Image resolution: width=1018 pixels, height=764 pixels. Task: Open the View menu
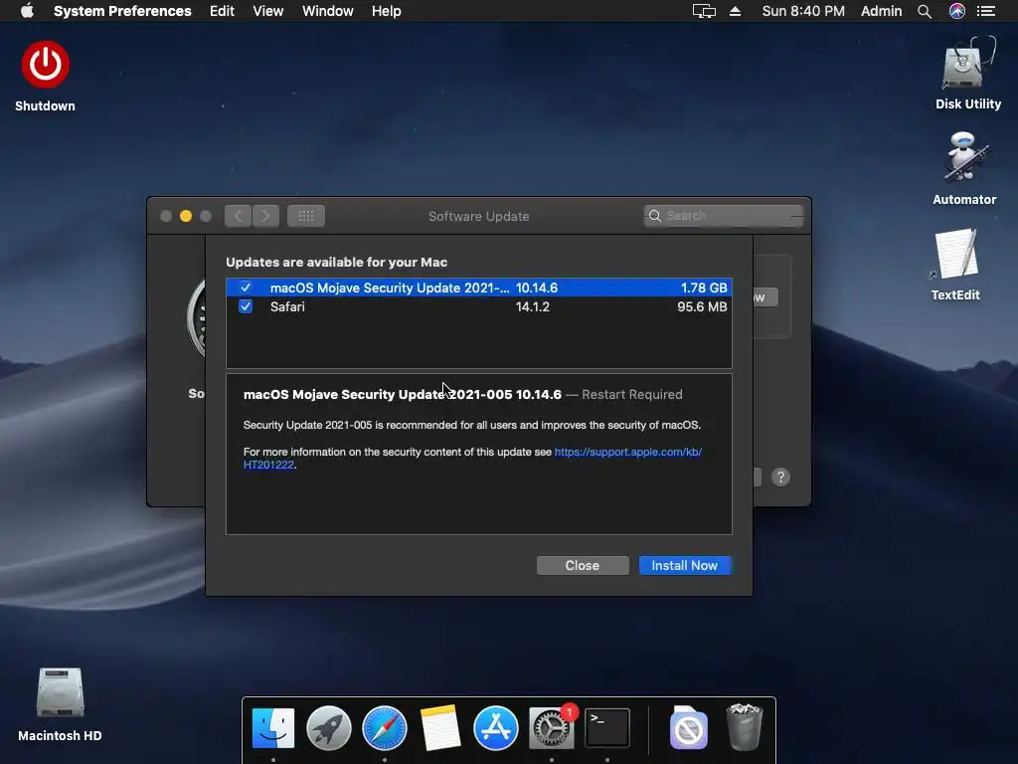268,11
